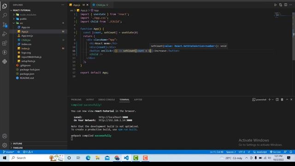Image resolution: width=295 pixels, height=166 pixels.
Task: Open Source Control view in activity bar
Action: (x=5, y=24)
